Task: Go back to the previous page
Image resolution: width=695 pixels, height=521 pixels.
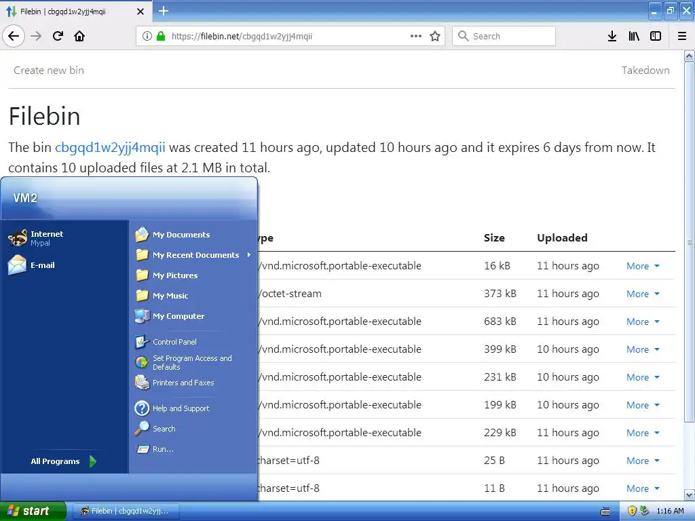Action: 14,36
